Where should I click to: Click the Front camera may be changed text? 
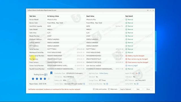[x=138, y=62]
